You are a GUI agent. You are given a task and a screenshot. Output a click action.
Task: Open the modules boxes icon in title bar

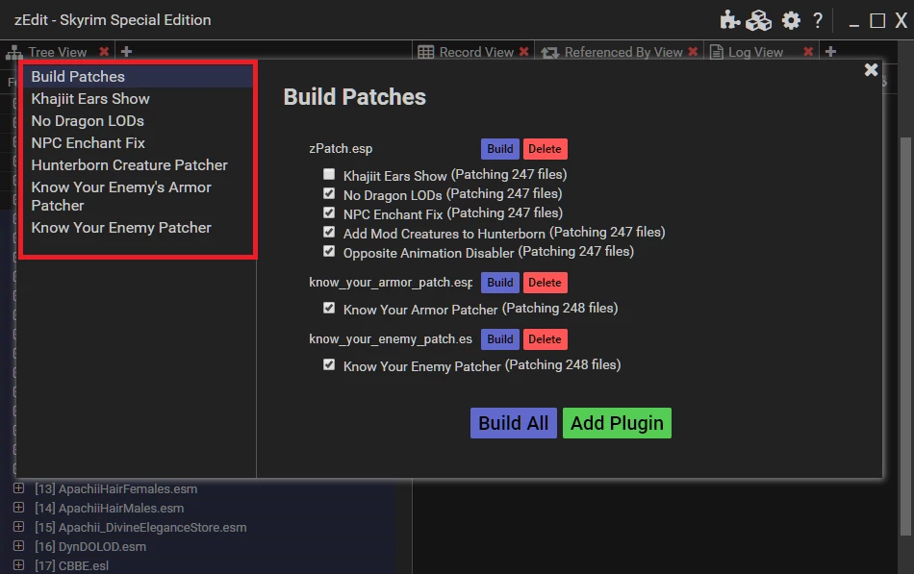point(758,20)
